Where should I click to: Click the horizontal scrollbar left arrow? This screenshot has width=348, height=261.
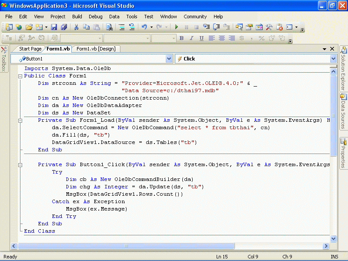(14, 246)
